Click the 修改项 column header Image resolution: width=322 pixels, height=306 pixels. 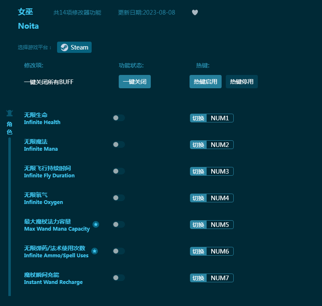34,65
